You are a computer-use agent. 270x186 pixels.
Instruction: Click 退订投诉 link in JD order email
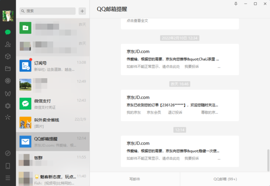pos(175,112)
